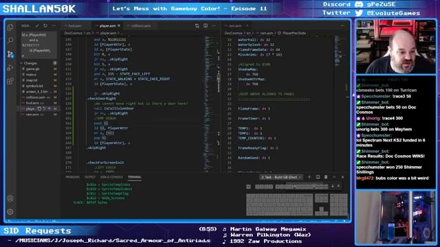The width and height of the screenshot is (440, 247).
Task: Discard changes on the player.asm change row
Action: point(44,108)
